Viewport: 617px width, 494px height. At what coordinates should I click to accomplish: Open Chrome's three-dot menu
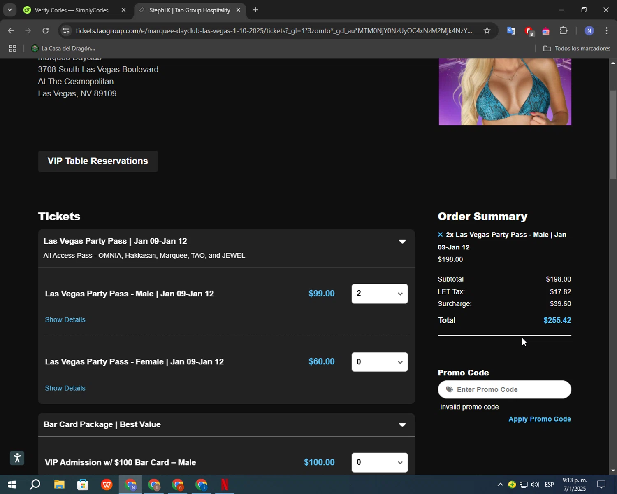tap(607, 30)
